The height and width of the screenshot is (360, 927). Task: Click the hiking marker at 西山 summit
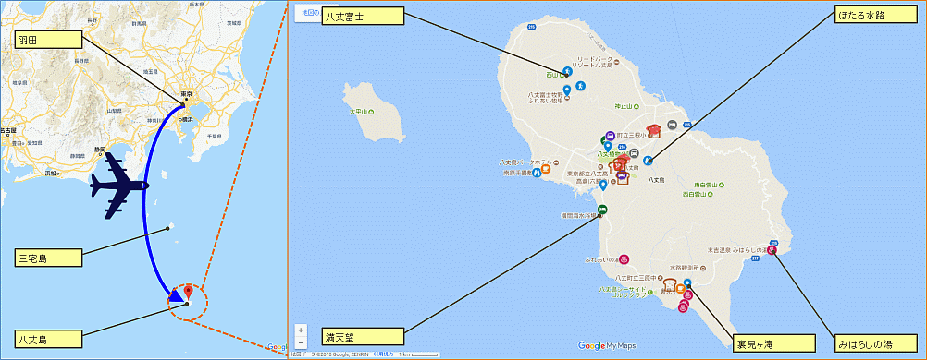point(567,72)
